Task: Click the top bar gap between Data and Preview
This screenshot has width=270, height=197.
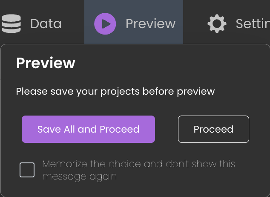Action: 73,23
